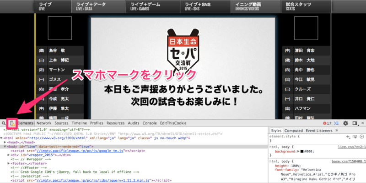Viewport: 366px width, 183px height.
Task: Open the base.css source link
Action: click(x=349, y=162)
